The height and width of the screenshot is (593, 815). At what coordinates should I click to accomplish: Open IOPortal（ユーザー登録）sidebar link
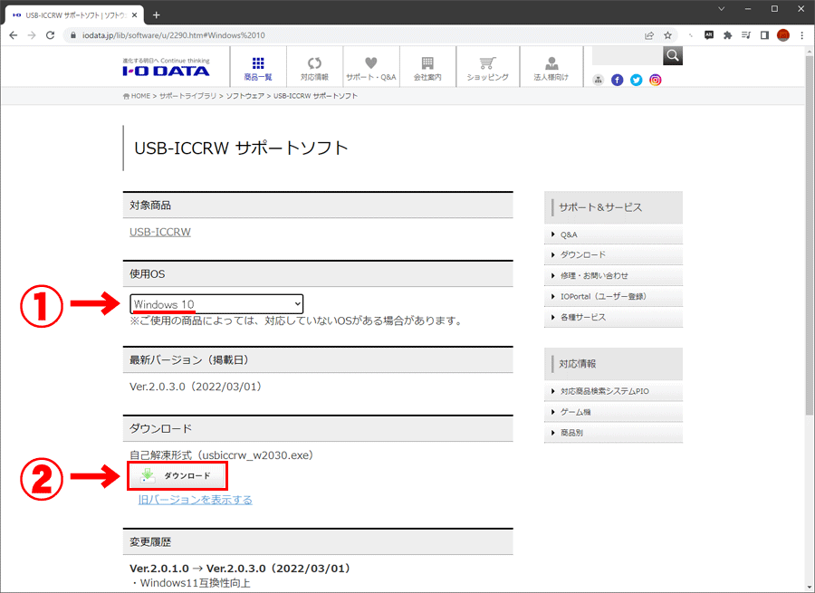point(613,296)
